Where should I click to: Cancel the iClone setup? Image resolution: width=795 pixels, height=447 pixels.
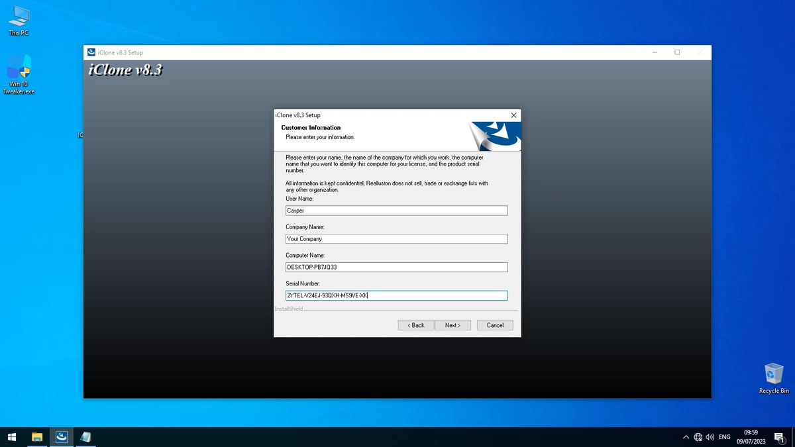495,325
